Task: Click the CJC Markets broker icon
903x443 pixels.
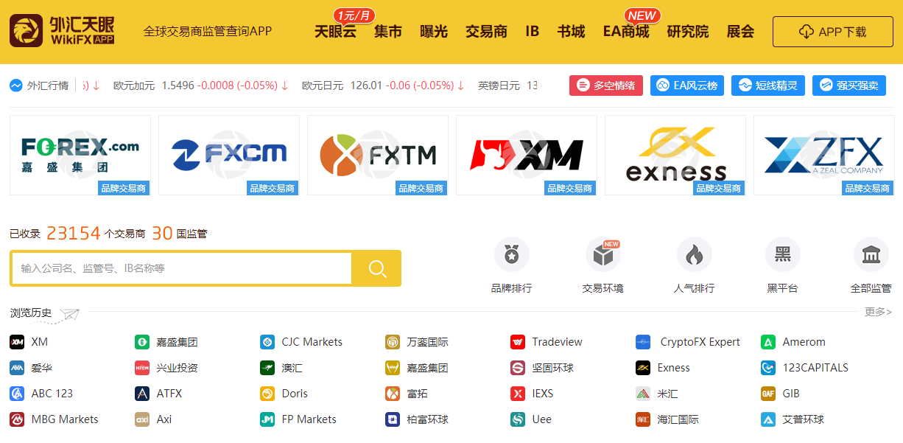Action: tap(267, 342)
